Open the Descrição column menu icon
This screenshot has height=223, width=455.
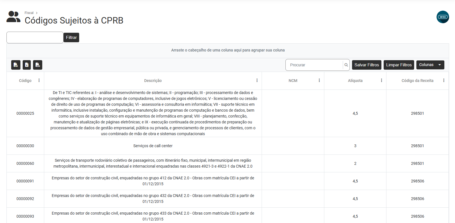click(x=257, y=80)
